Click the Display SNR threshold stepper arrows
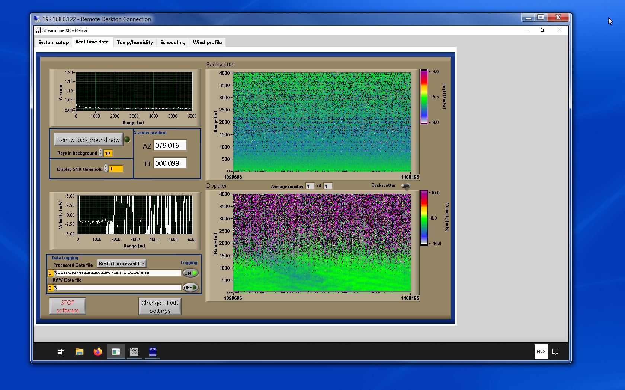This screenshot has height=390, width=625. point(106,169)
